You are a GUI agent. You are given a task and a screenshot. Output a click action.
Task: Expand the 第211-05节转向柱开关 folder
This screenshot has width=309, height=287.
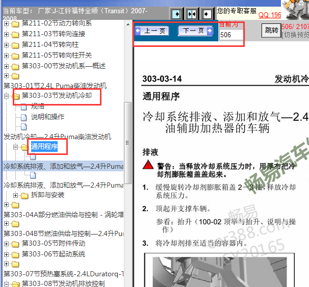(x=6, y=56)
